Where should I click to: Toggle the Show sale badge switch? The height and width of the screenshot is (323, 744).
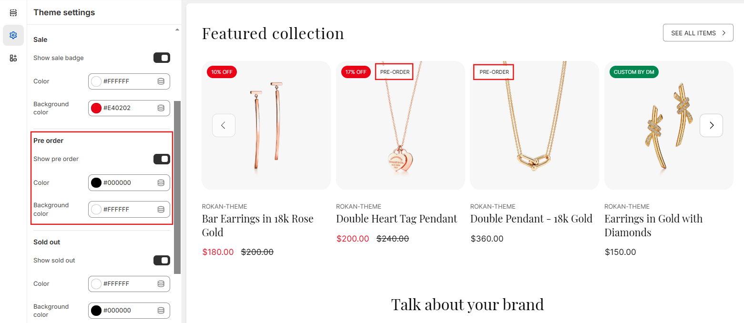(x=162, y=58)
